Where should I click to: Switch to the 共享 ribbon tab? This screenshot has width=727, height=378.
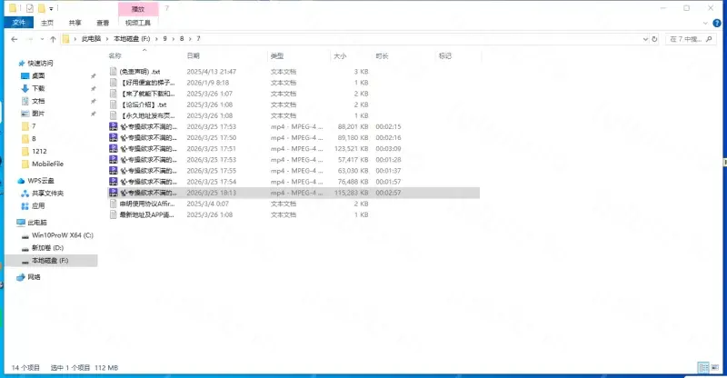click(x=75, y=23)
